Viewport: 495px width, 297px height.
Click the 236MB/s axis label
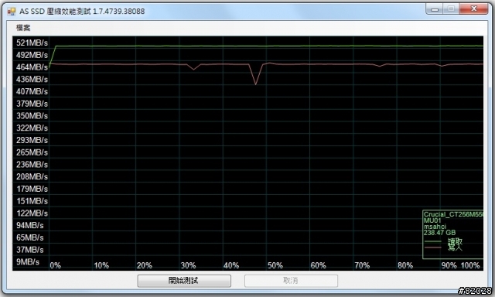click(32, 165)
